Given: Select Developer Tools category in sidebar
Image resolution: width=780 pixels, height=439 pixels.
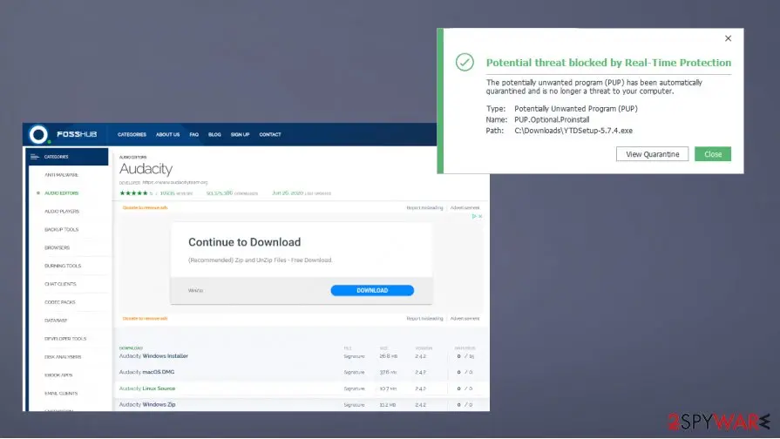Looking at the screenshot, I should pyautogui.click(x=65, y=339).
